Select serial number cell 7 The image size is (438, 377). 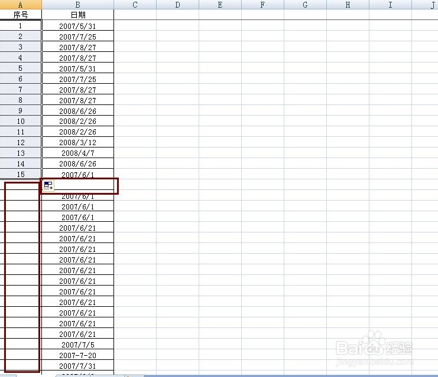21,89
